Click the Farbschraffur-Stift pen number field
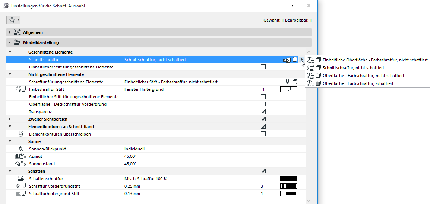This screenshot has height=204, width=430. coord(262,89)
